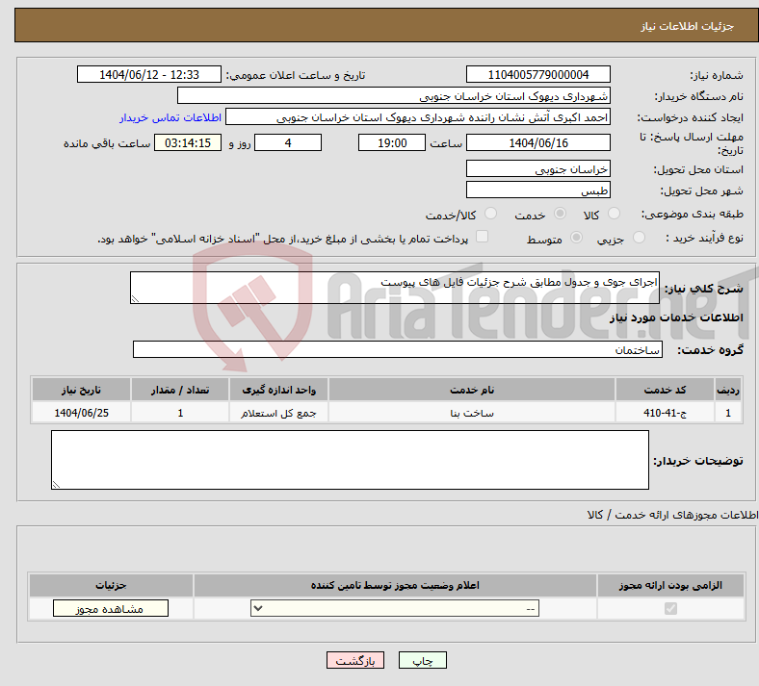This screenshot has height=686, width=759.
Task: Click the گروه خدمت field ساختمان
Action: pos(398,349)
